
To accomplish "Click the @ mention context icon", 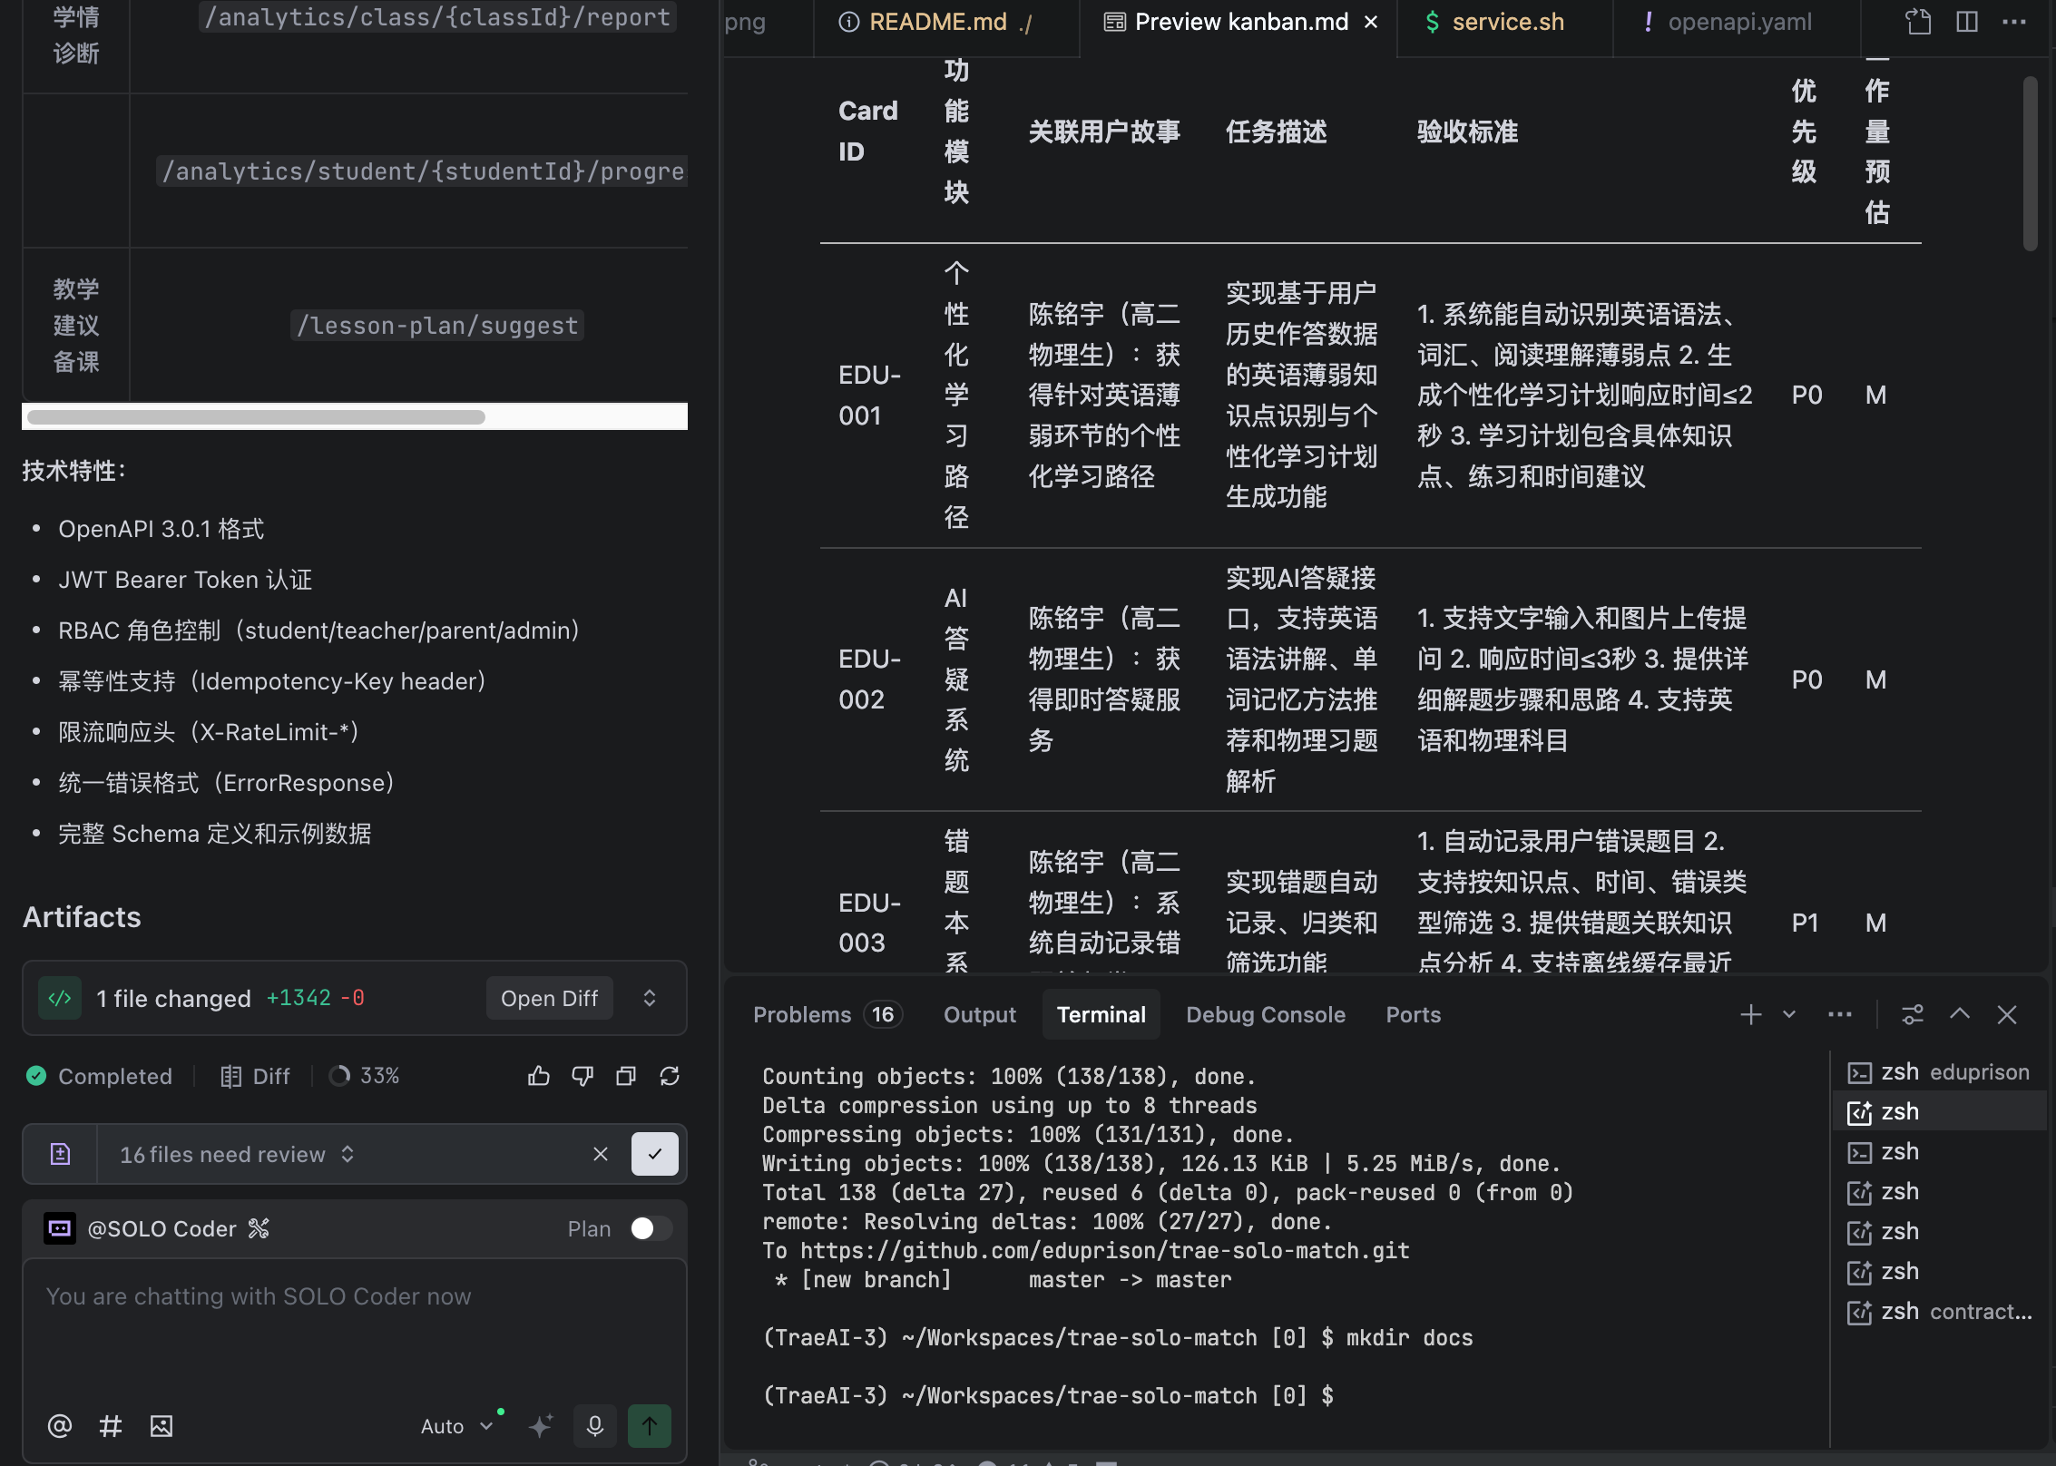I will pos(60,1426).
